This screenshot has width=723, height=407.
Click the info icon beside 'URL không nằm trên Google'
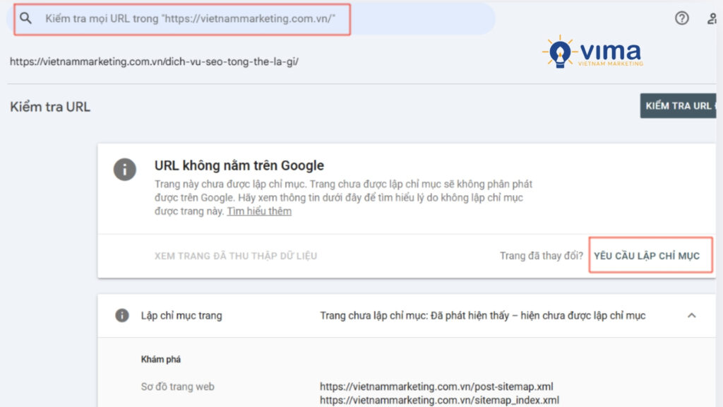(x=125, y=170)
